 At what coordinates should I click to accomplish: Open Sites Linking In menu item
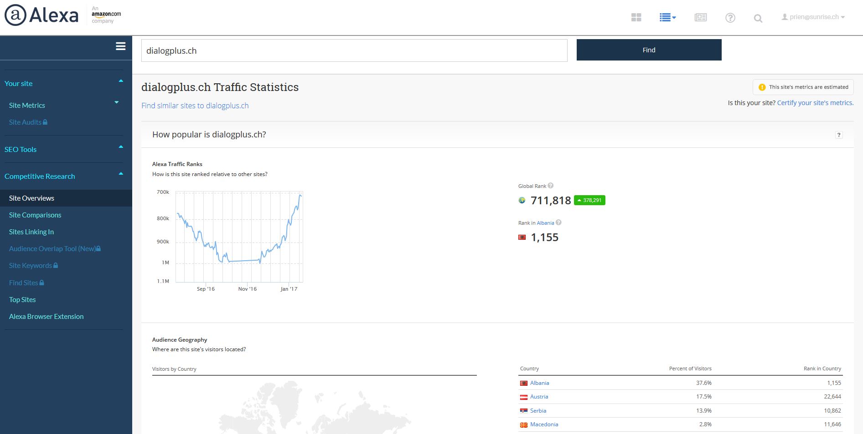(31, 232)
